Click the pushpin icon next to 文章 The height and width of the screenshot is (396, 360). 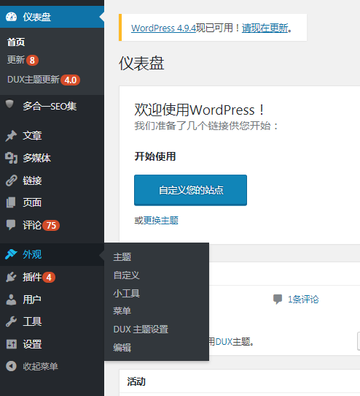pyautogui.click(x=11, y=136)
